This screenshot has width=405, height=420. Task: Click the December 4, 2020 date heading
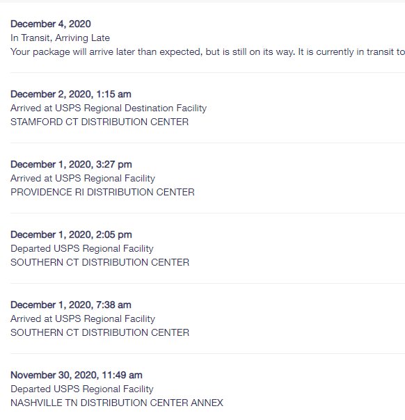[51, 24]
